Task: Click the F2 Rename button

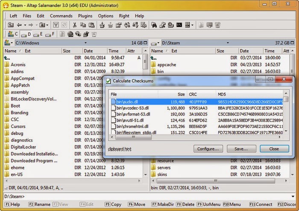Action: click(x=39, y=204)
